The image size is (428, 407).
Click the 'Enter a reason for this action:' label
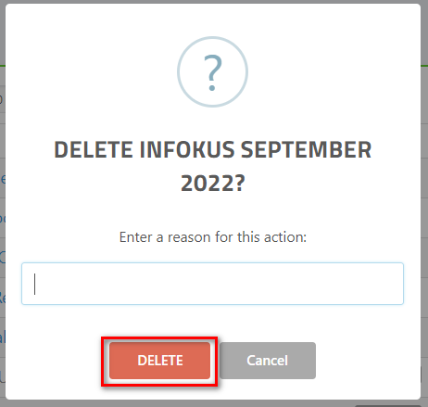(x=213, y=237)
